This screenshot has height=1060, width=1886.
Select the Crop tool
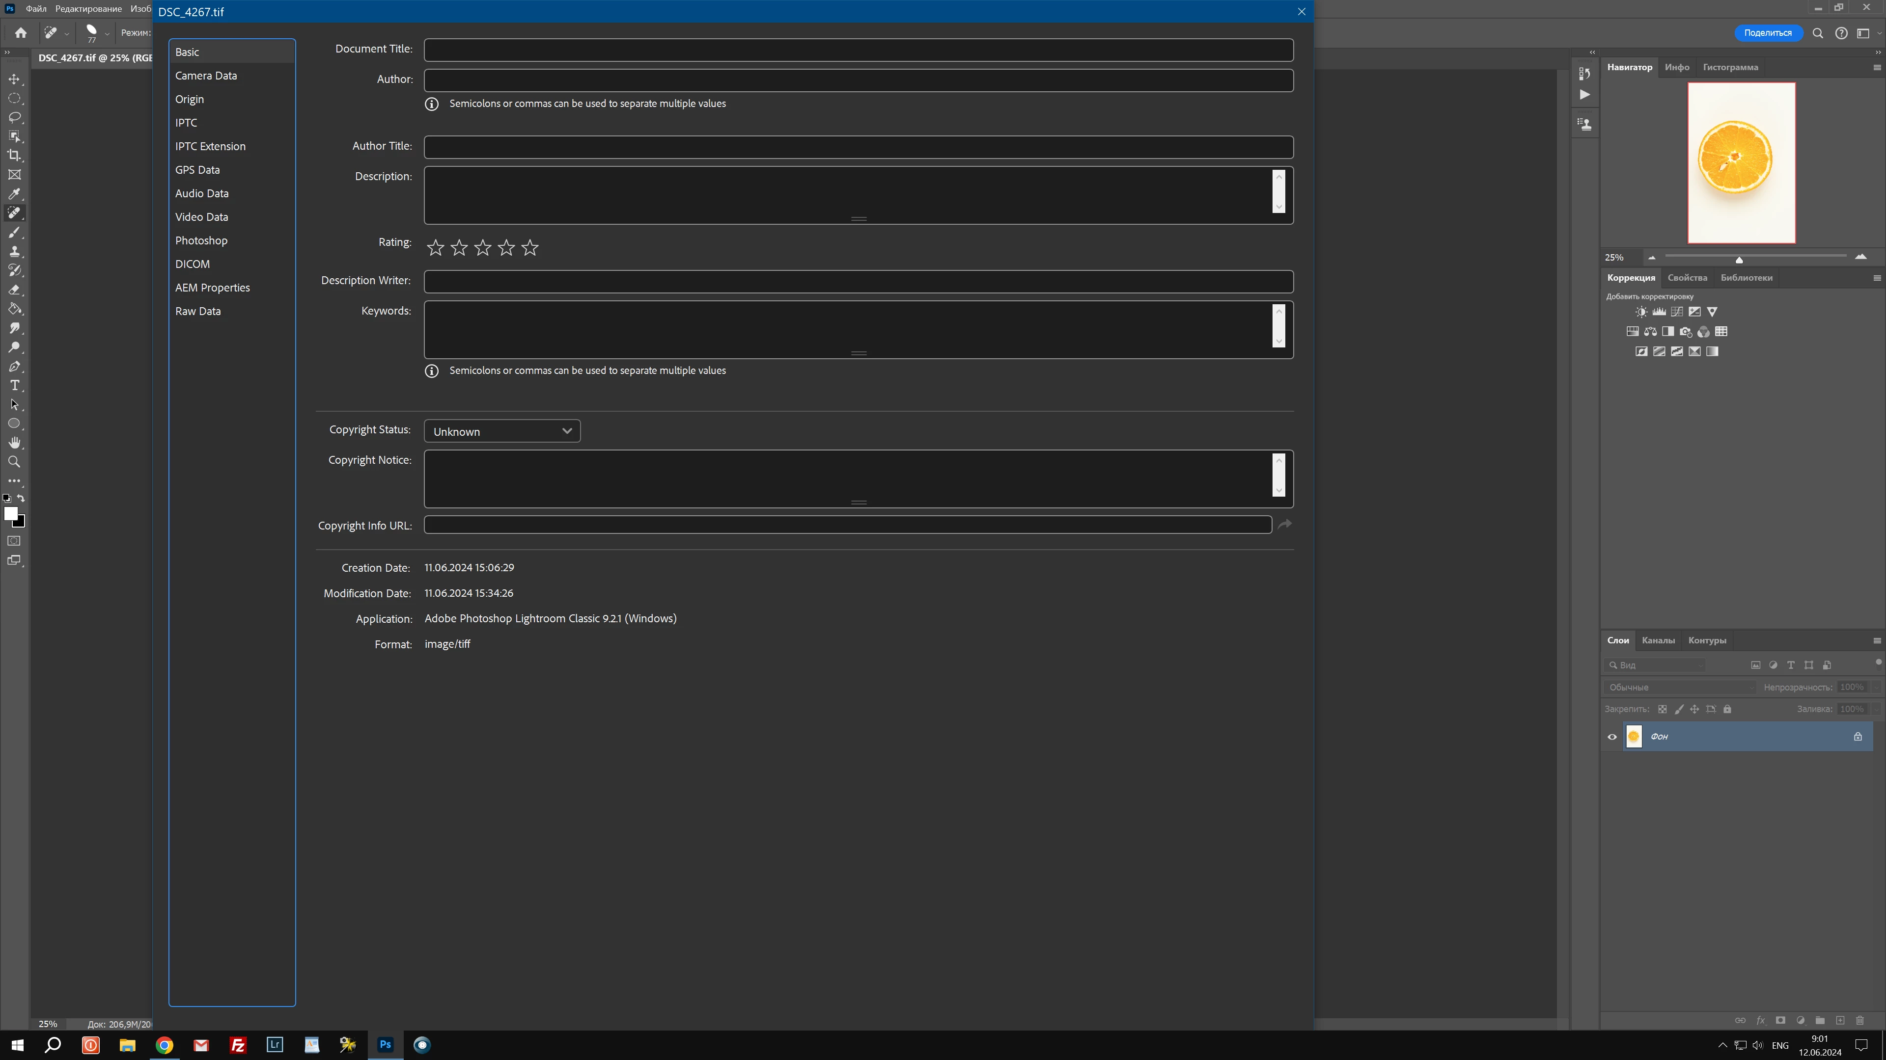14,155
